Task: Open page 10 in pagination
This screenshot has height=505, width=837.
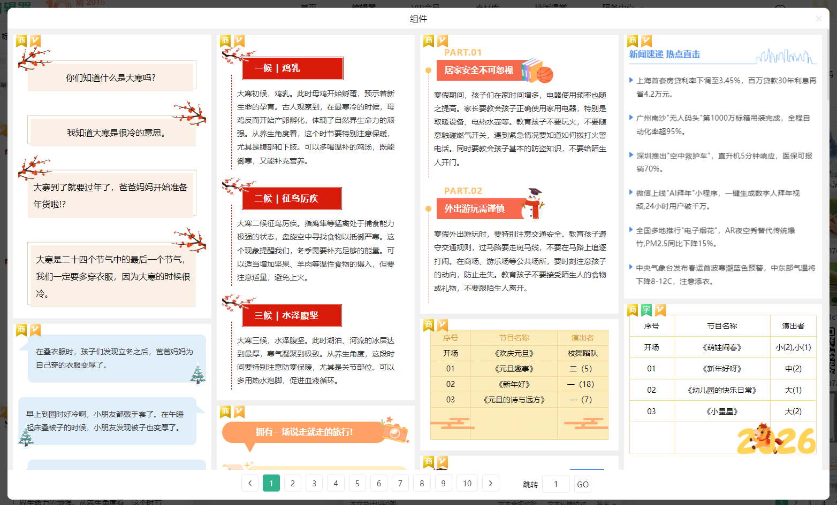Action: pos(467,483)
